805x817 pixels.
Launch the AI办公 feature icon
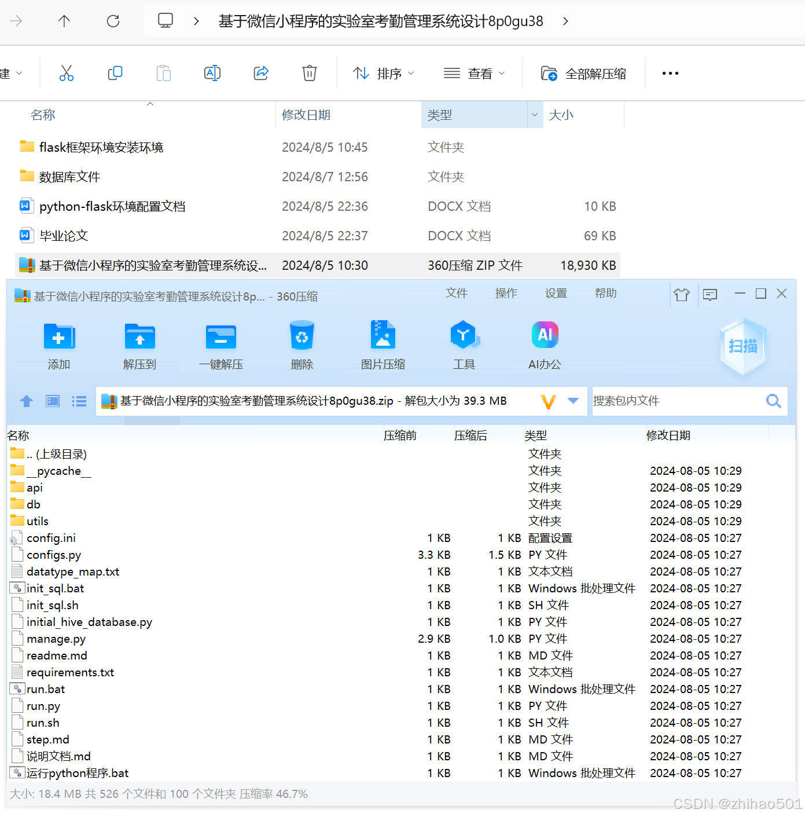point(545,346)
